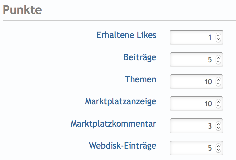This screenshot has height=160, width=236.
Task: Increase Erhaltene Likes with up arrow
Action: [x=218, y=36]
